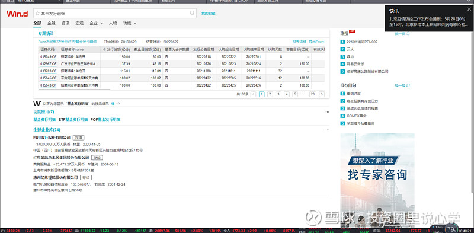Screen dimensions: 474x233
Task: Click the 发行公告日期 column header
Action: tap(203, 49)
